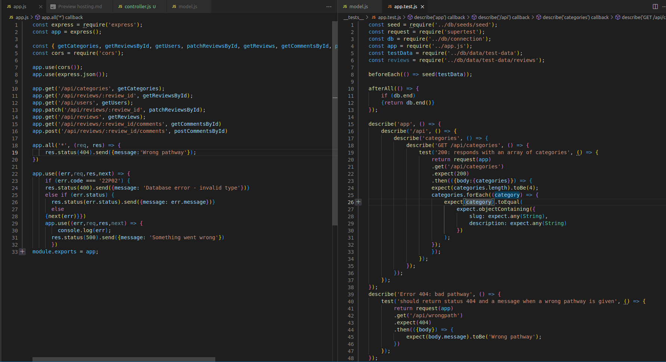
Task: Click vertical scrollbar of app.js editor
Action: [335, 123]
